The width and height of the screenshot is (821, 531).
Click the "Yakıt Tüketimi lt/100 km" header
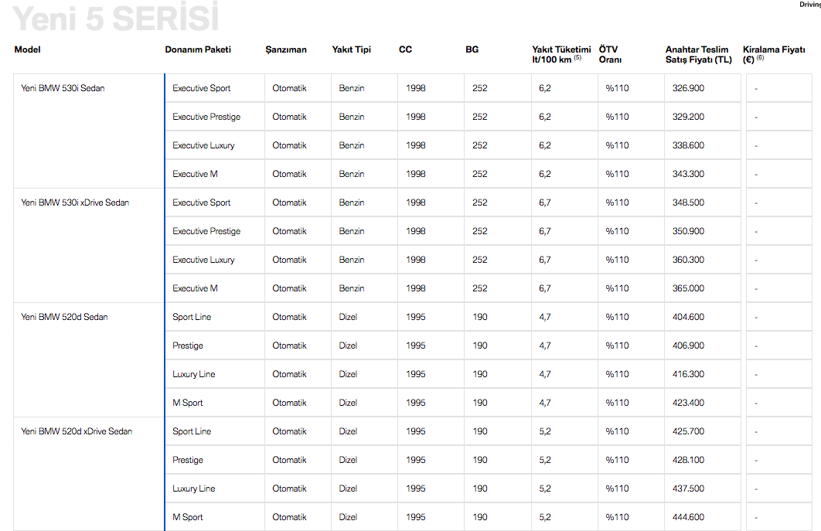pyautogui.click(x=561, y=54)
